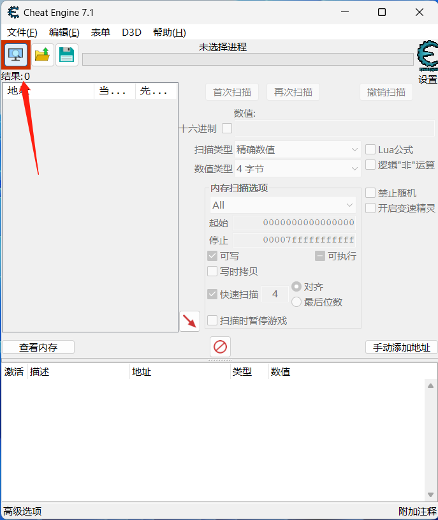Viewport: 438px width, 520px height.
Task: Click the 描述 column header
Action: 78,372
